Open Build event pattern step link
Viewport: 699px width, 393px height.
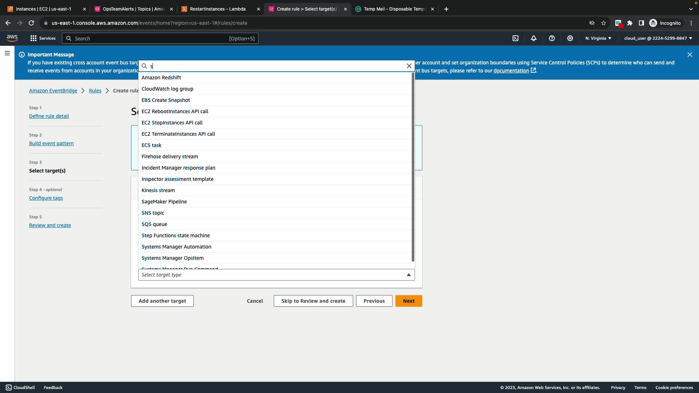point(51,143)
